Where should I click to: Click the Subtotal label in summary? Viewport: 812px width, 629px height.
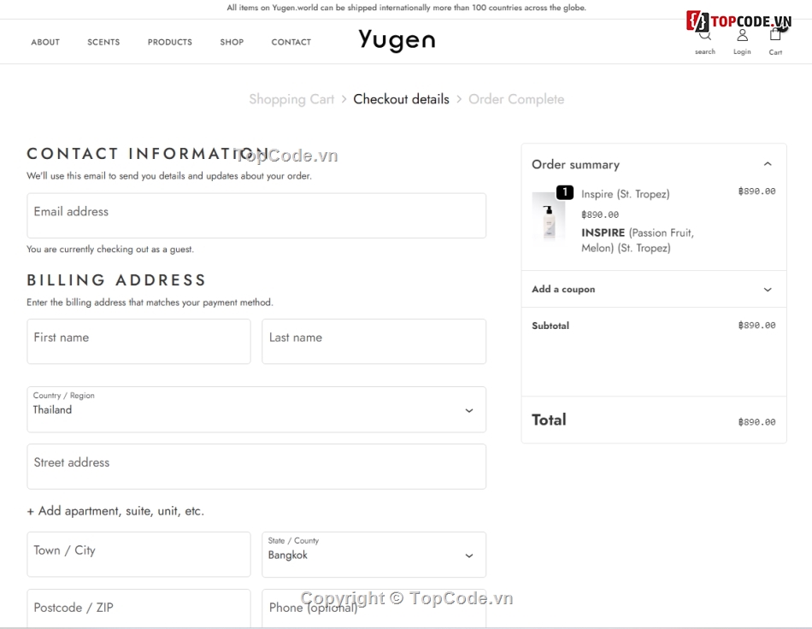[x=550, y=326]
